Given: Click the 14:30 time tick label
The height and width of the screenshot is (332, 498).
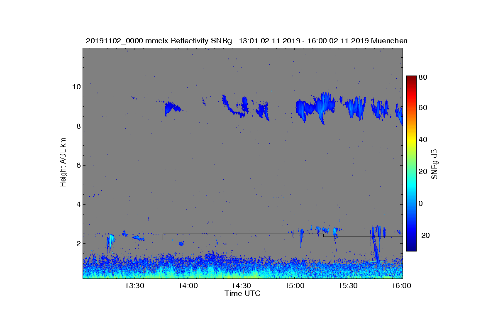Looking at the screenshot, I should click(x=241, y=286).
